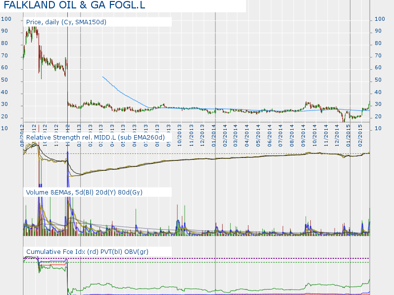This screenshot has width=394, height=295.
Task: Select the 90 value on right price axis
Action: coord(378,31)
